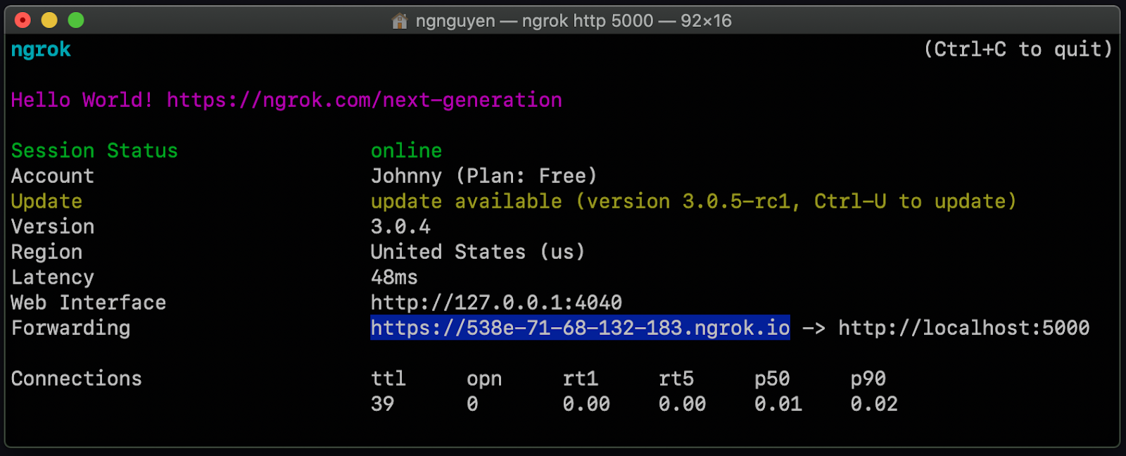Click the 'ttl' column header
Screen dimensions: 1126x456
pyautogui.click(x=388, y=379)
